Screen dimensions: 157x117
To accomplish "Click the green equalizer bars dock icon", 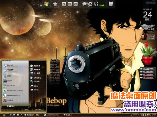I will click(x=102, y=5).
